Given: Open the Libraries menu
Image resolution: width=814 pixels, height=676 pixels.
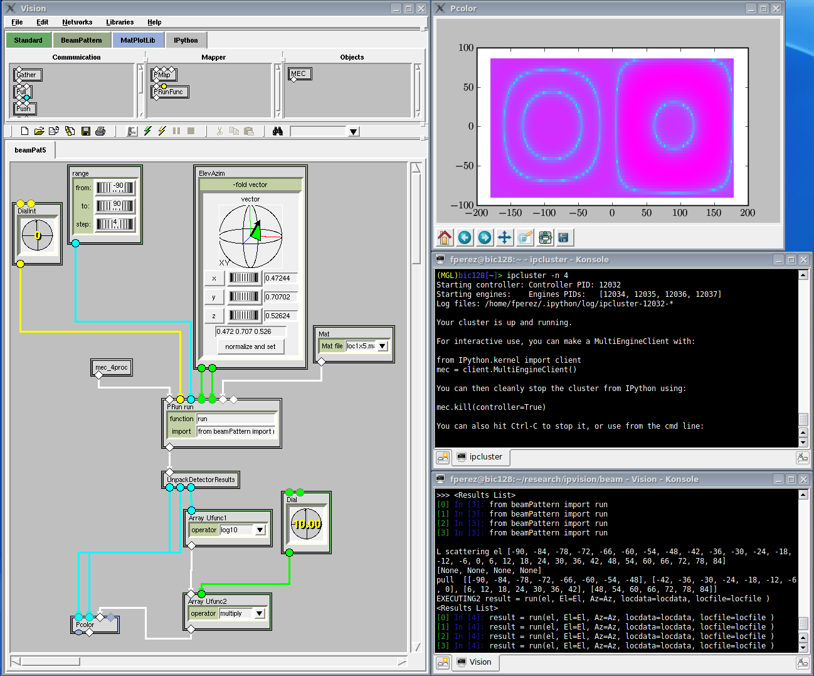Looking at the screenshot, I should tap(120, 22).
